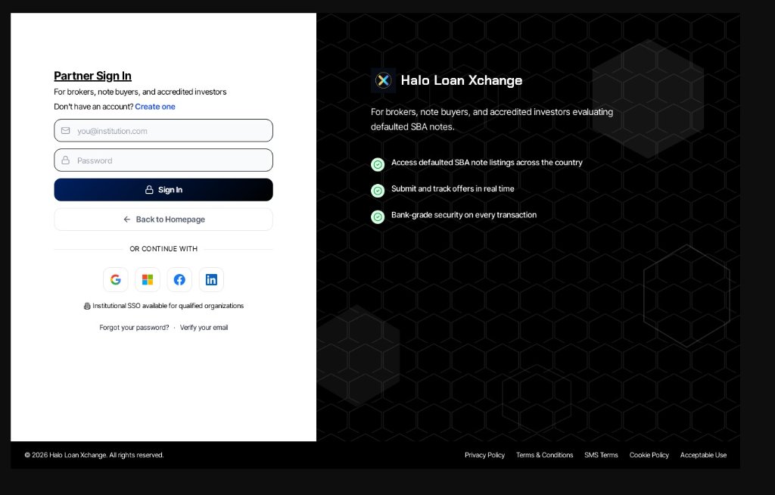Screen dimensions: 775x495
Task: Open Terms & Conditions footer link
Action: pos(545,455)
